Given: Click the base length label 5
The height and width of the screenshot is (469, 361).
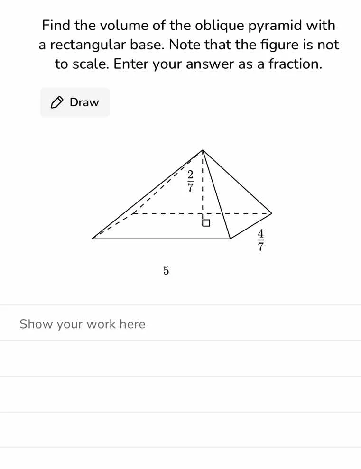Looking at the screenshot, I should (x=166, y=270).
